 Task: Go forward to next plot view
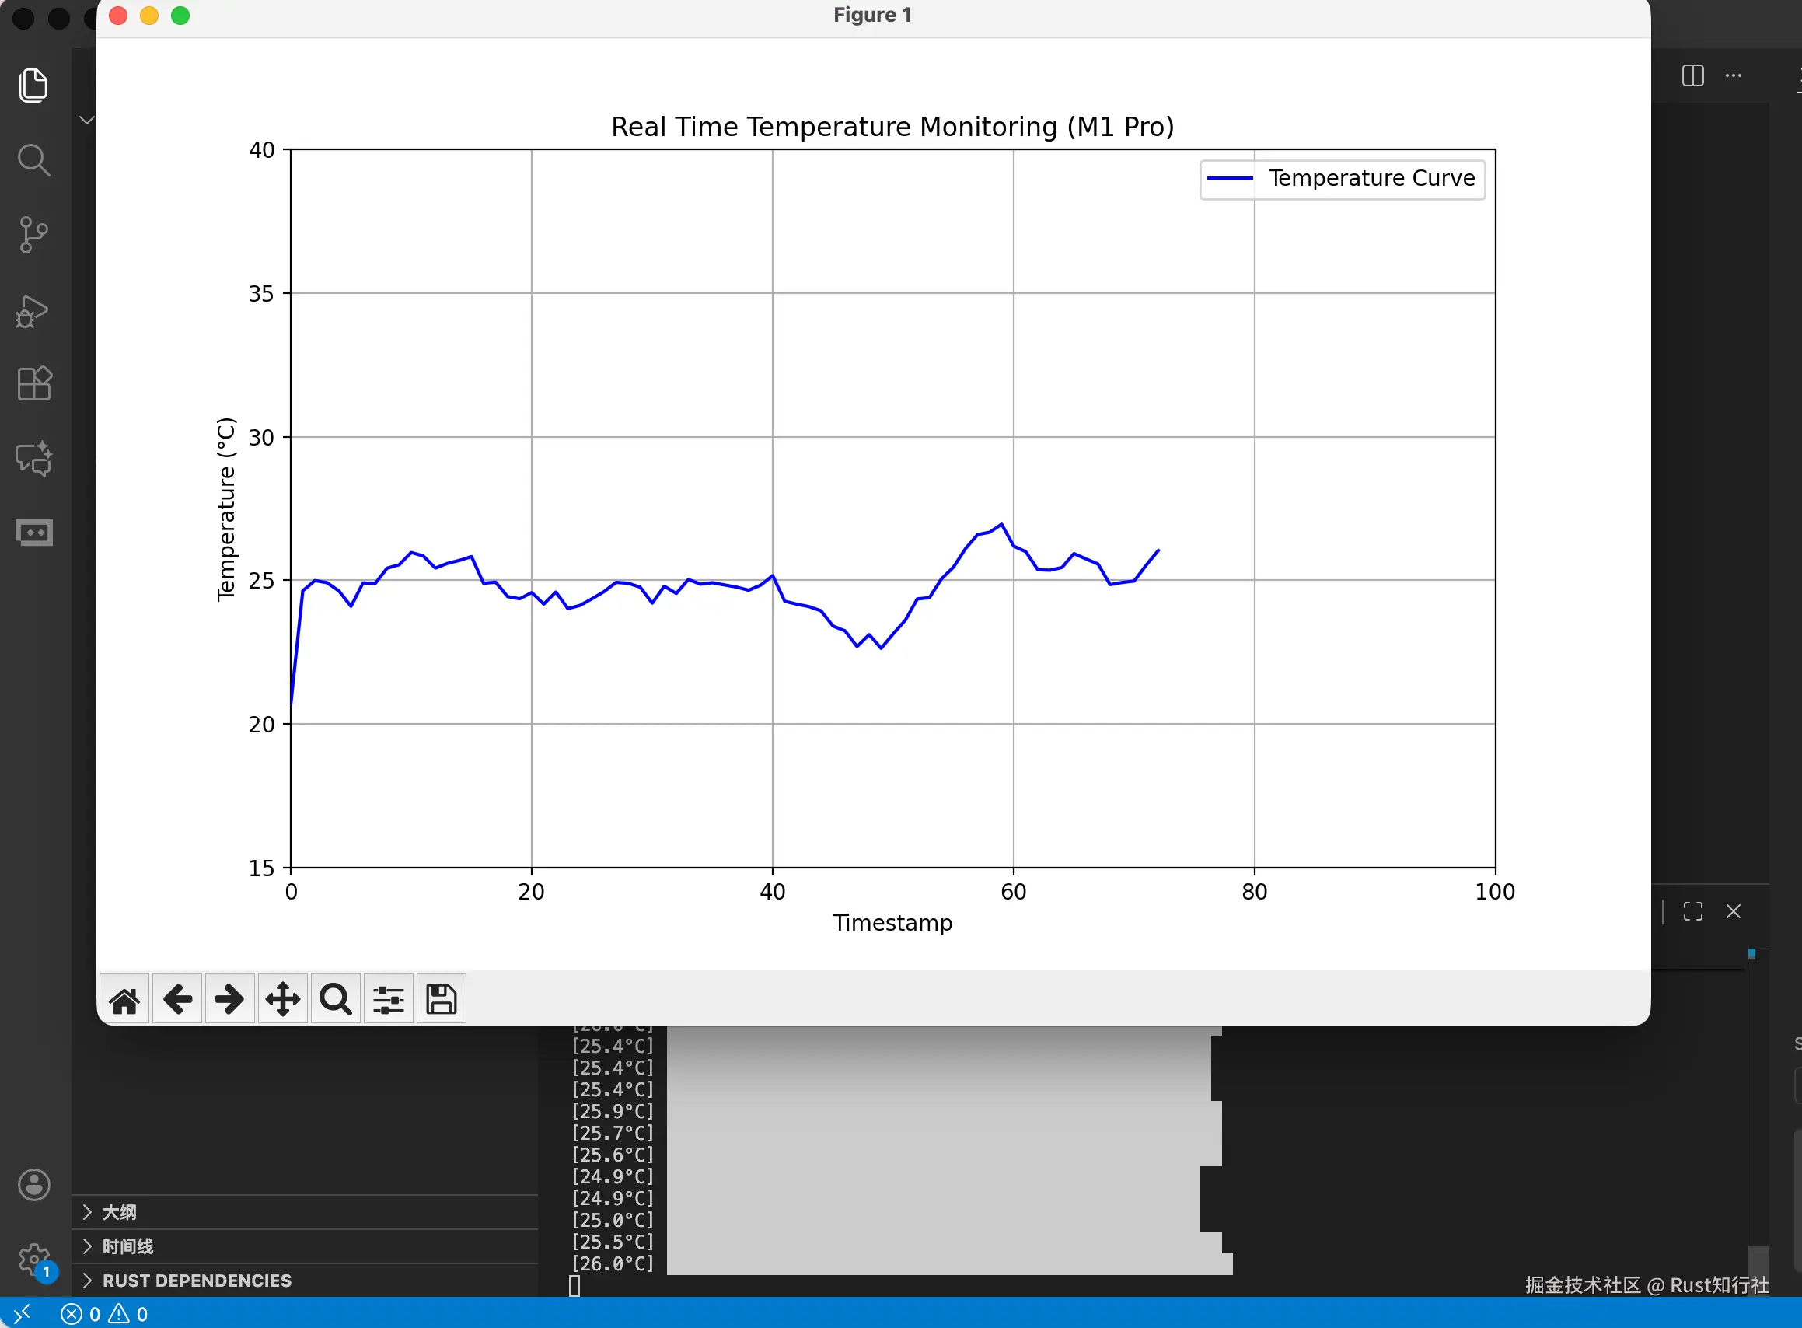pos(230,1000)
